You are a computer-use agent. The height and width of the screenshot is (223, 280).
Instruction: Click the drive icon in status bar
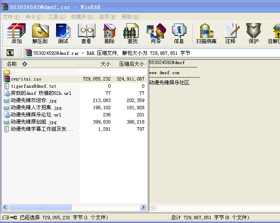tap(5, 218)
